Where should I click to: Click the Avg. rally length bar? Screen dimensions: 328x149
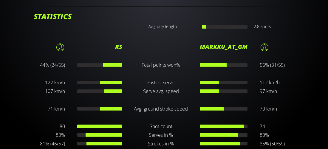click(x=225, y=27)
